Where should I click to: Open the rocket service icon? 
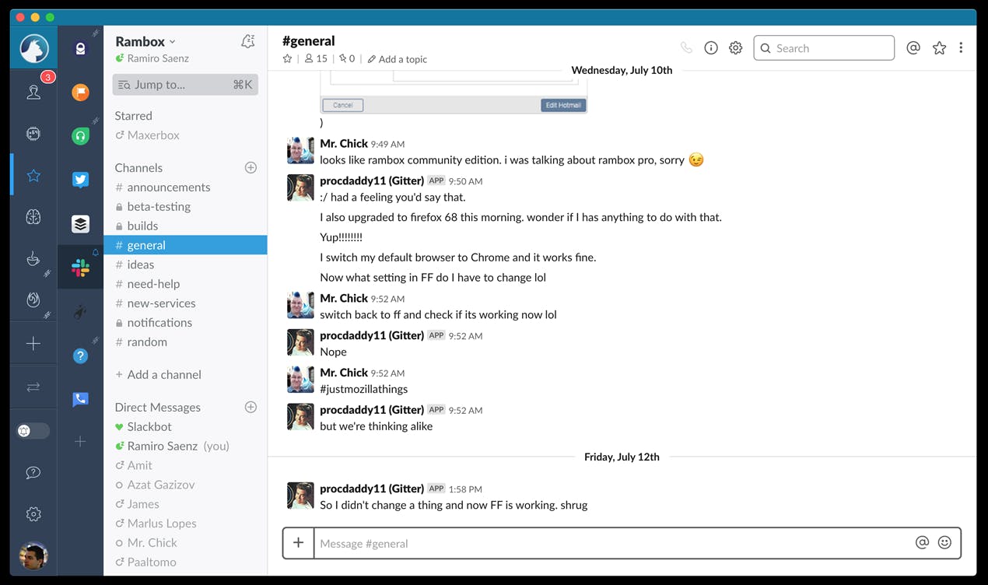point(80,312)
